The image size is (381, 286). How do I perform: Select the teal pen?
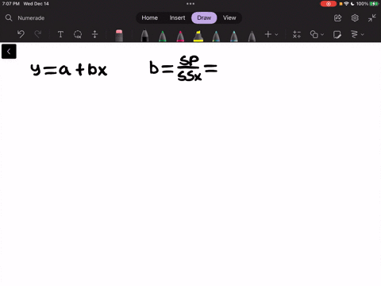point(216,36)
